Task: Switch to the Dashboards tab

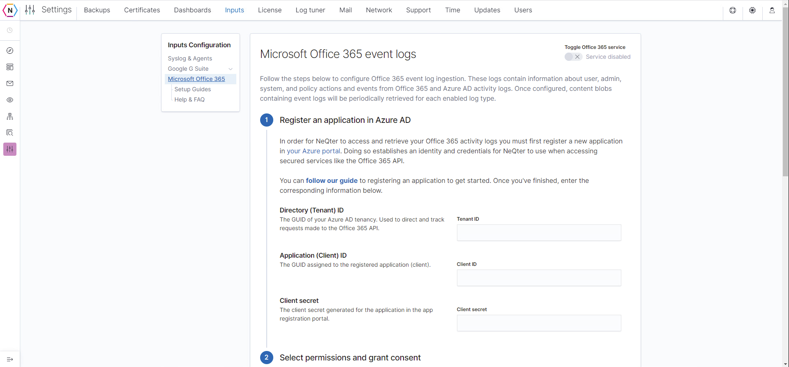Action: coord(192,10)
